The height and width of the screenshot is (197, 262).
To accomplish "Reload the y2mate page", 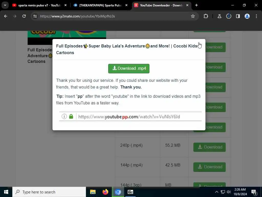I will pos(24,16).
